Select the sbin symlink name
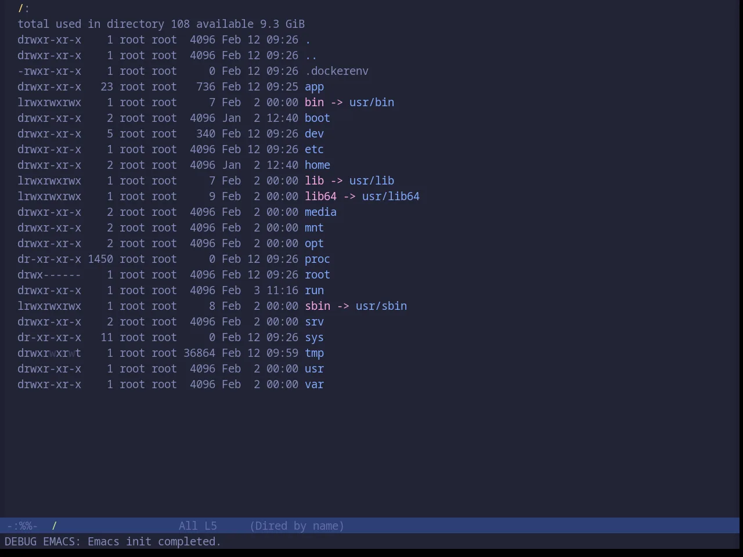743x557 pixels. click(318, 306)
